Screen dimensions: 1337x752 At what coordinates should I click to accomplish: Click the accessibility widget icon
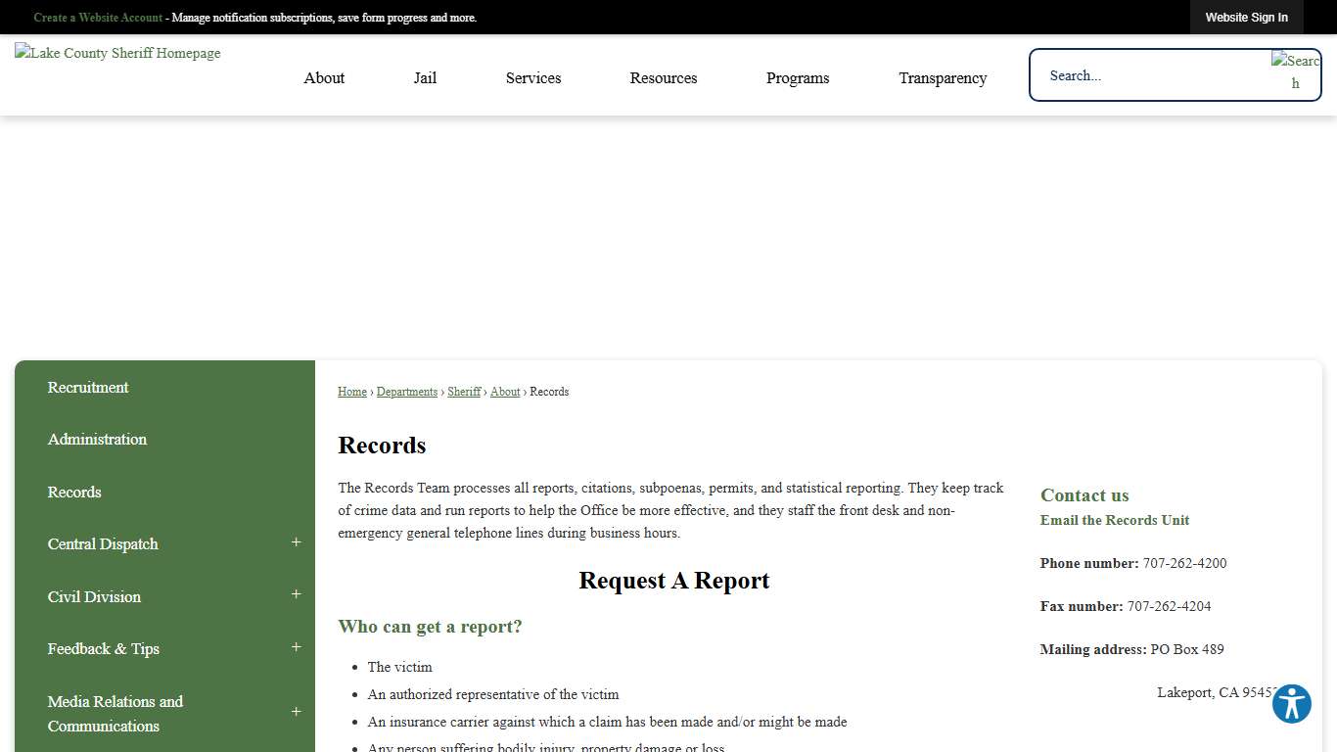[1291, 704]
